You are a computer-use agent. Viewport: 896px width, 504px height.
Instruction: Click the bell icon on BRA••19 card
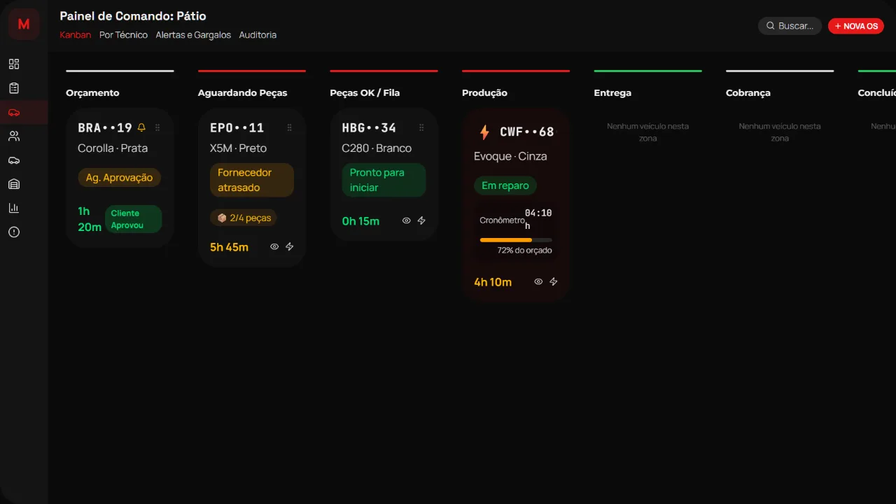point(141,127)
